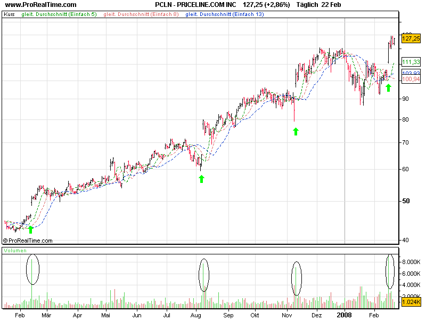Select the volume ellipse above February 2007
426x320 pixels.
coord(32,269)
